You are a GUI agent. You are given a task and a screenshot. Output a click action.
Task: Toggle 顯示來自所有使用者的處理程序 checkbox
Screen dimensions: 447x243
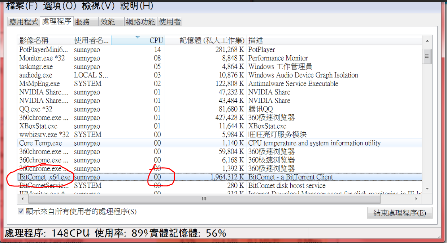(21, 212)
